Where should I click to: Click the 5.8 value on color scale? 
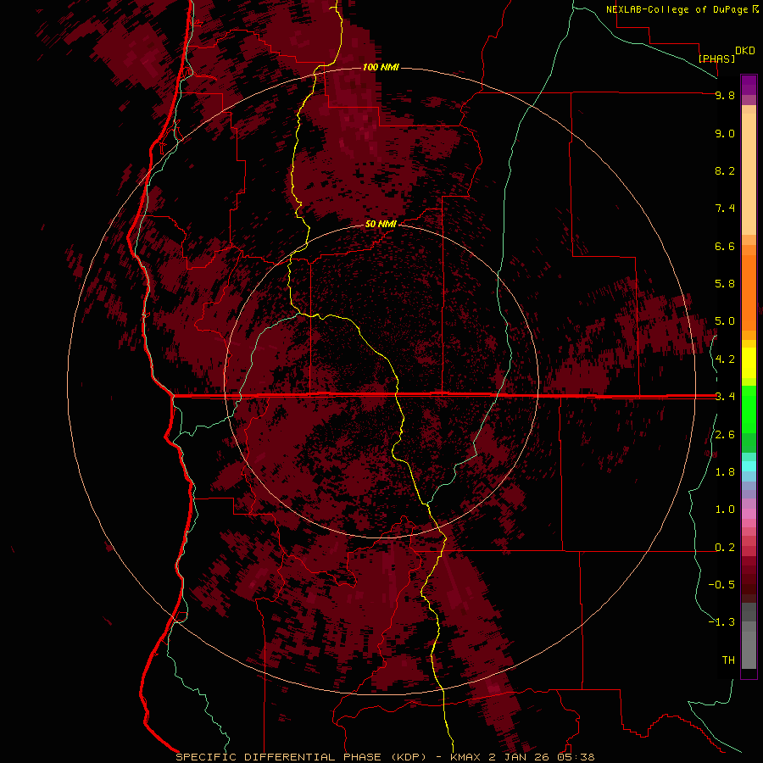click(725, 284)
